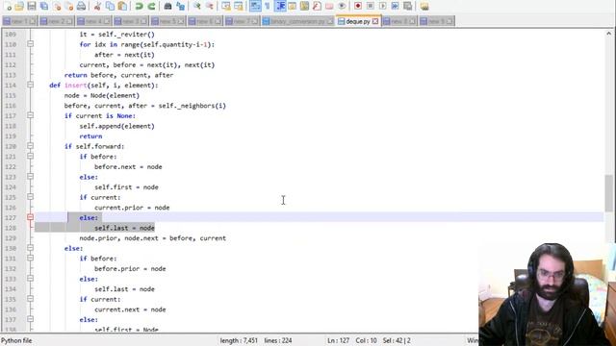Click line number 114 in margin
The height and width of the screenshot is (346, 616).
point(11,86)
